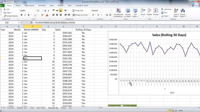Toggle Middle Align

57,10
